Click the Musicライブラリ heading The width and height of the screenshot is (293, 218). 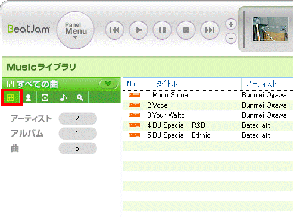coord(41,67)
